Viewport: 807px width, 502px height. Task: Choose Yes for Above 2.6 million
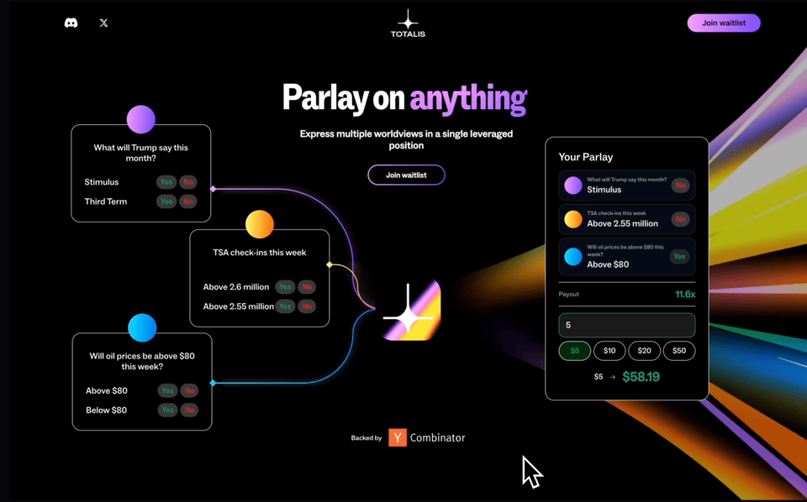[x=285, y=287]
